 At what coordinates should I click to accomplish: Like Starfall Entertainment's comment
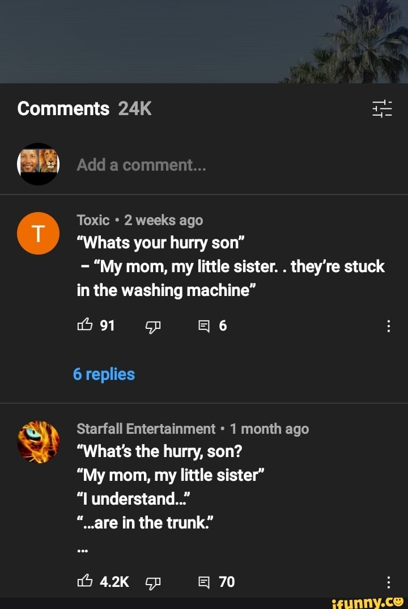[86, 582]
